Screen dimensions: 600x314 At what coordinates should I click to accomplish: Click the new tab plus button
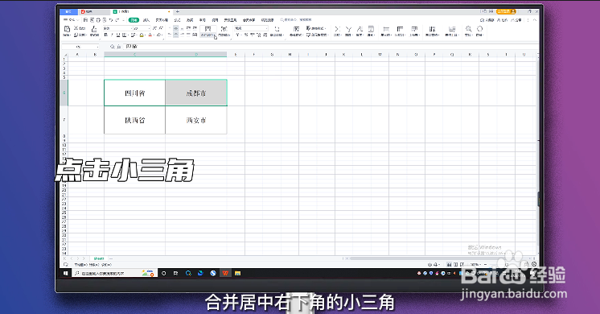(x=178, y=12)
